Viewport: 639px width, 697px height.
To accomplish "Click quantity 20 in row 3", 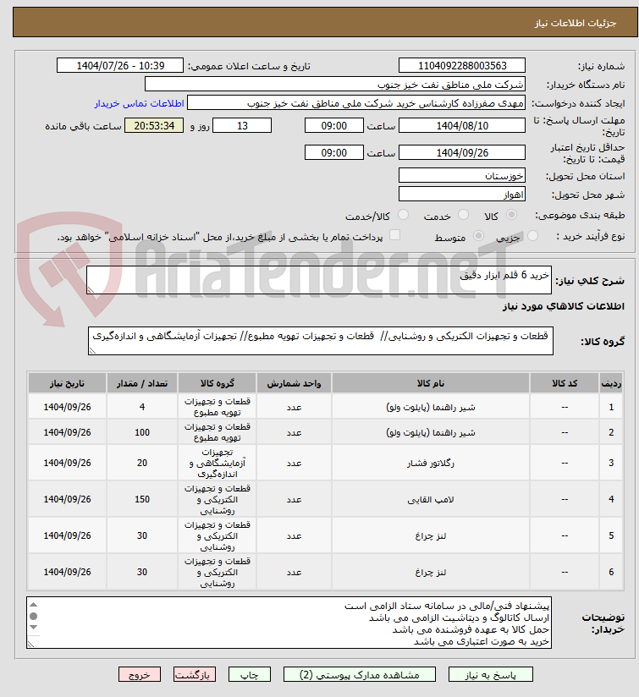I will click(x=142, y=464).
